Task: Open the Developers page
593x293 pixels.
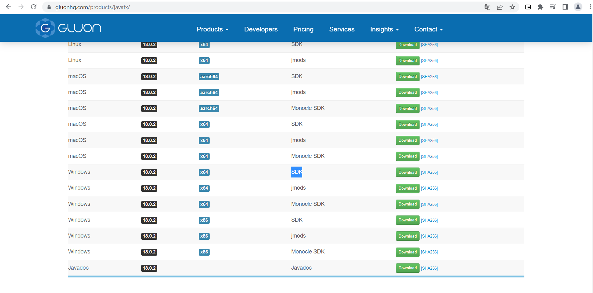Action: point(261,29)
